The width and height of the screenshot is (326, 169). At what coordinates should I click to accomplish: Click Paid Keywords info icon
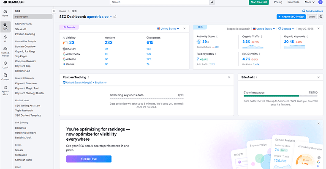[x=216, y=54]
